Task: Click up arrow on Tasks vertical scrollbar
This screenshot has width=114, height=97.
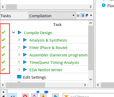Action: 91,23
